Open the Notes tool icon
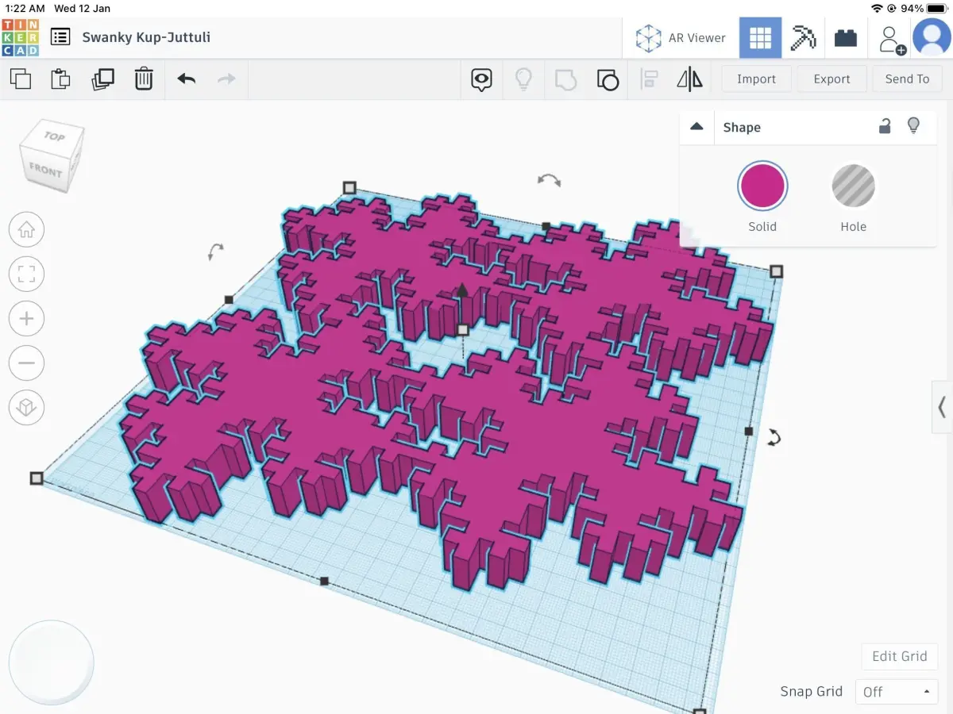This screenshot has height=714, width=953. (481, 79)
